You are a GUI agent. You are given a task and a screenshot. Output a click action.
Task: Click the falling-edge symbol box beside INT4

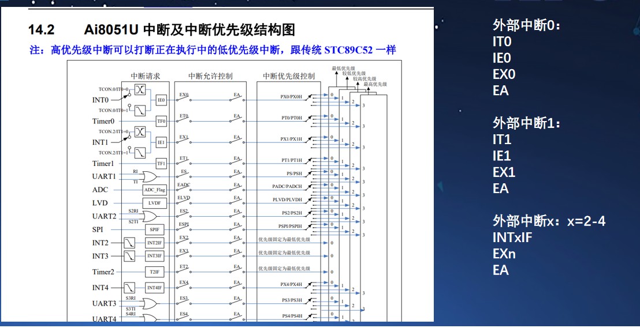129,288
